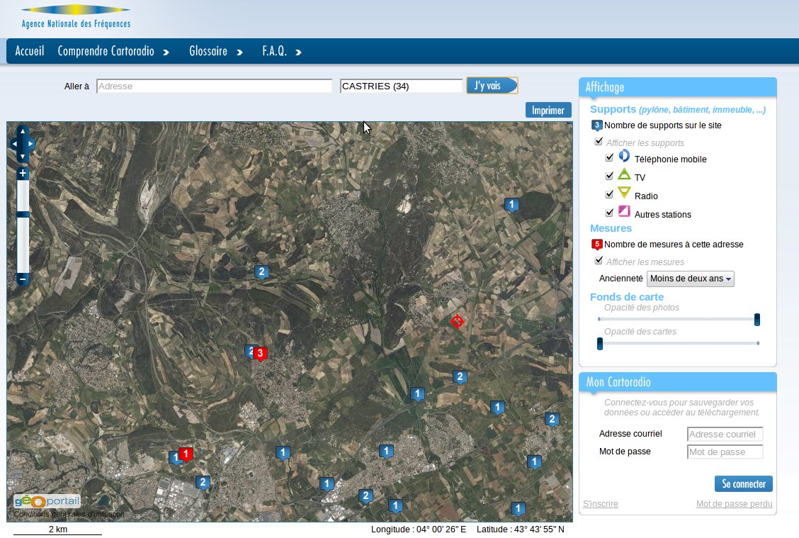Click the Se connecter button

tap(743, 484)
